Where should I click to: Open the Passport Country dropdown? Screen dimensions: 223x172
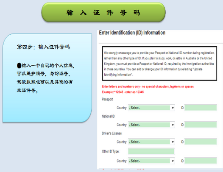(151, 108)
